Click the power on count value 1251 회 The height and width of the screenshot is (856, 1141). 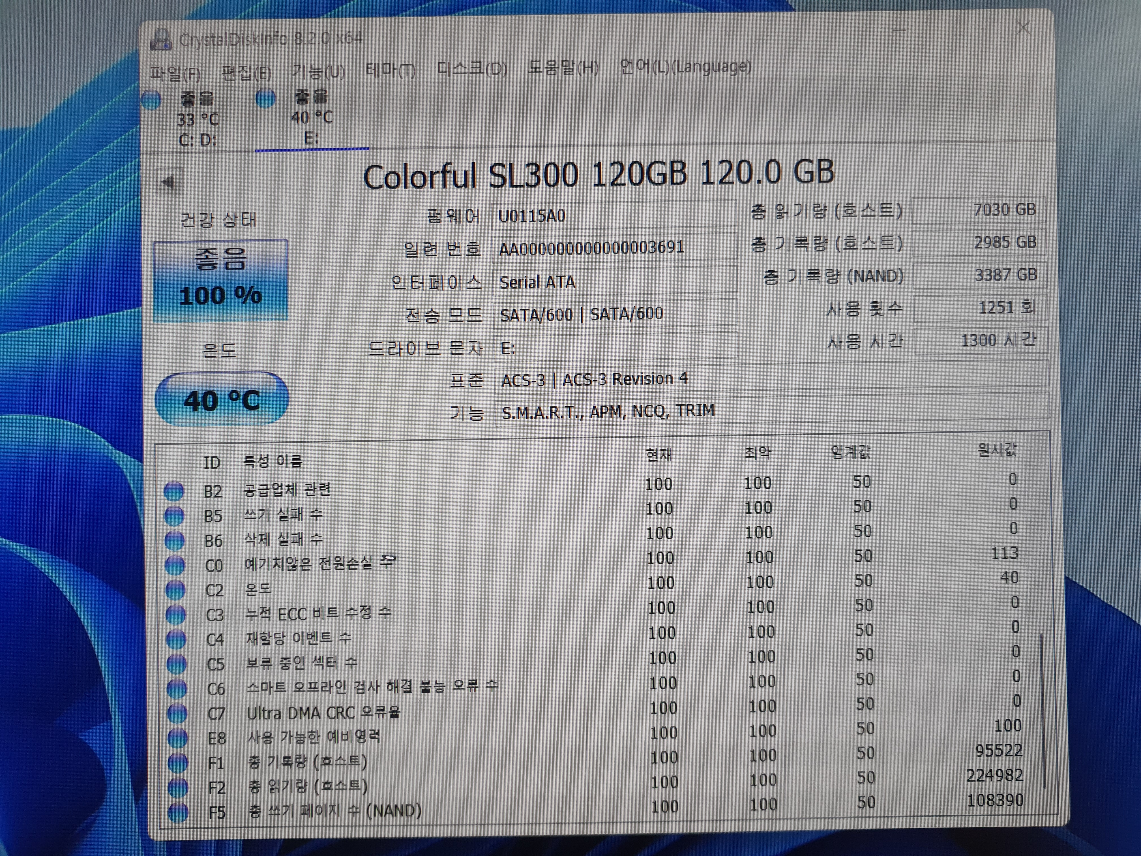981,307
